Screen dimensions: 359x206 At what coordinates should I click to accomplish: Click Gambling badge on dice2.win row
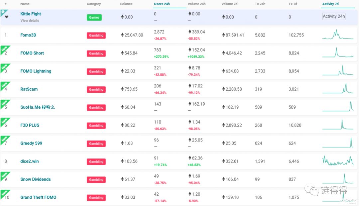[x=96, y=161]
